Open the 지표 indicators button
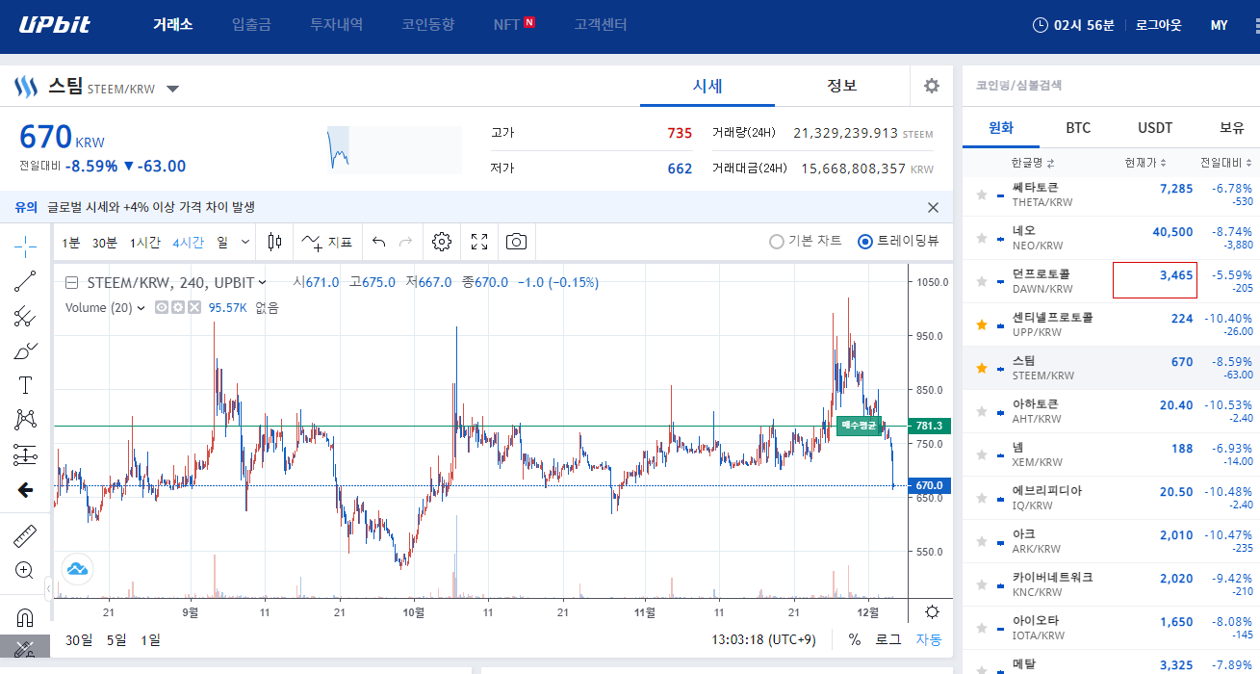Viewport: 1260px width, 674px height. point(327,242)
